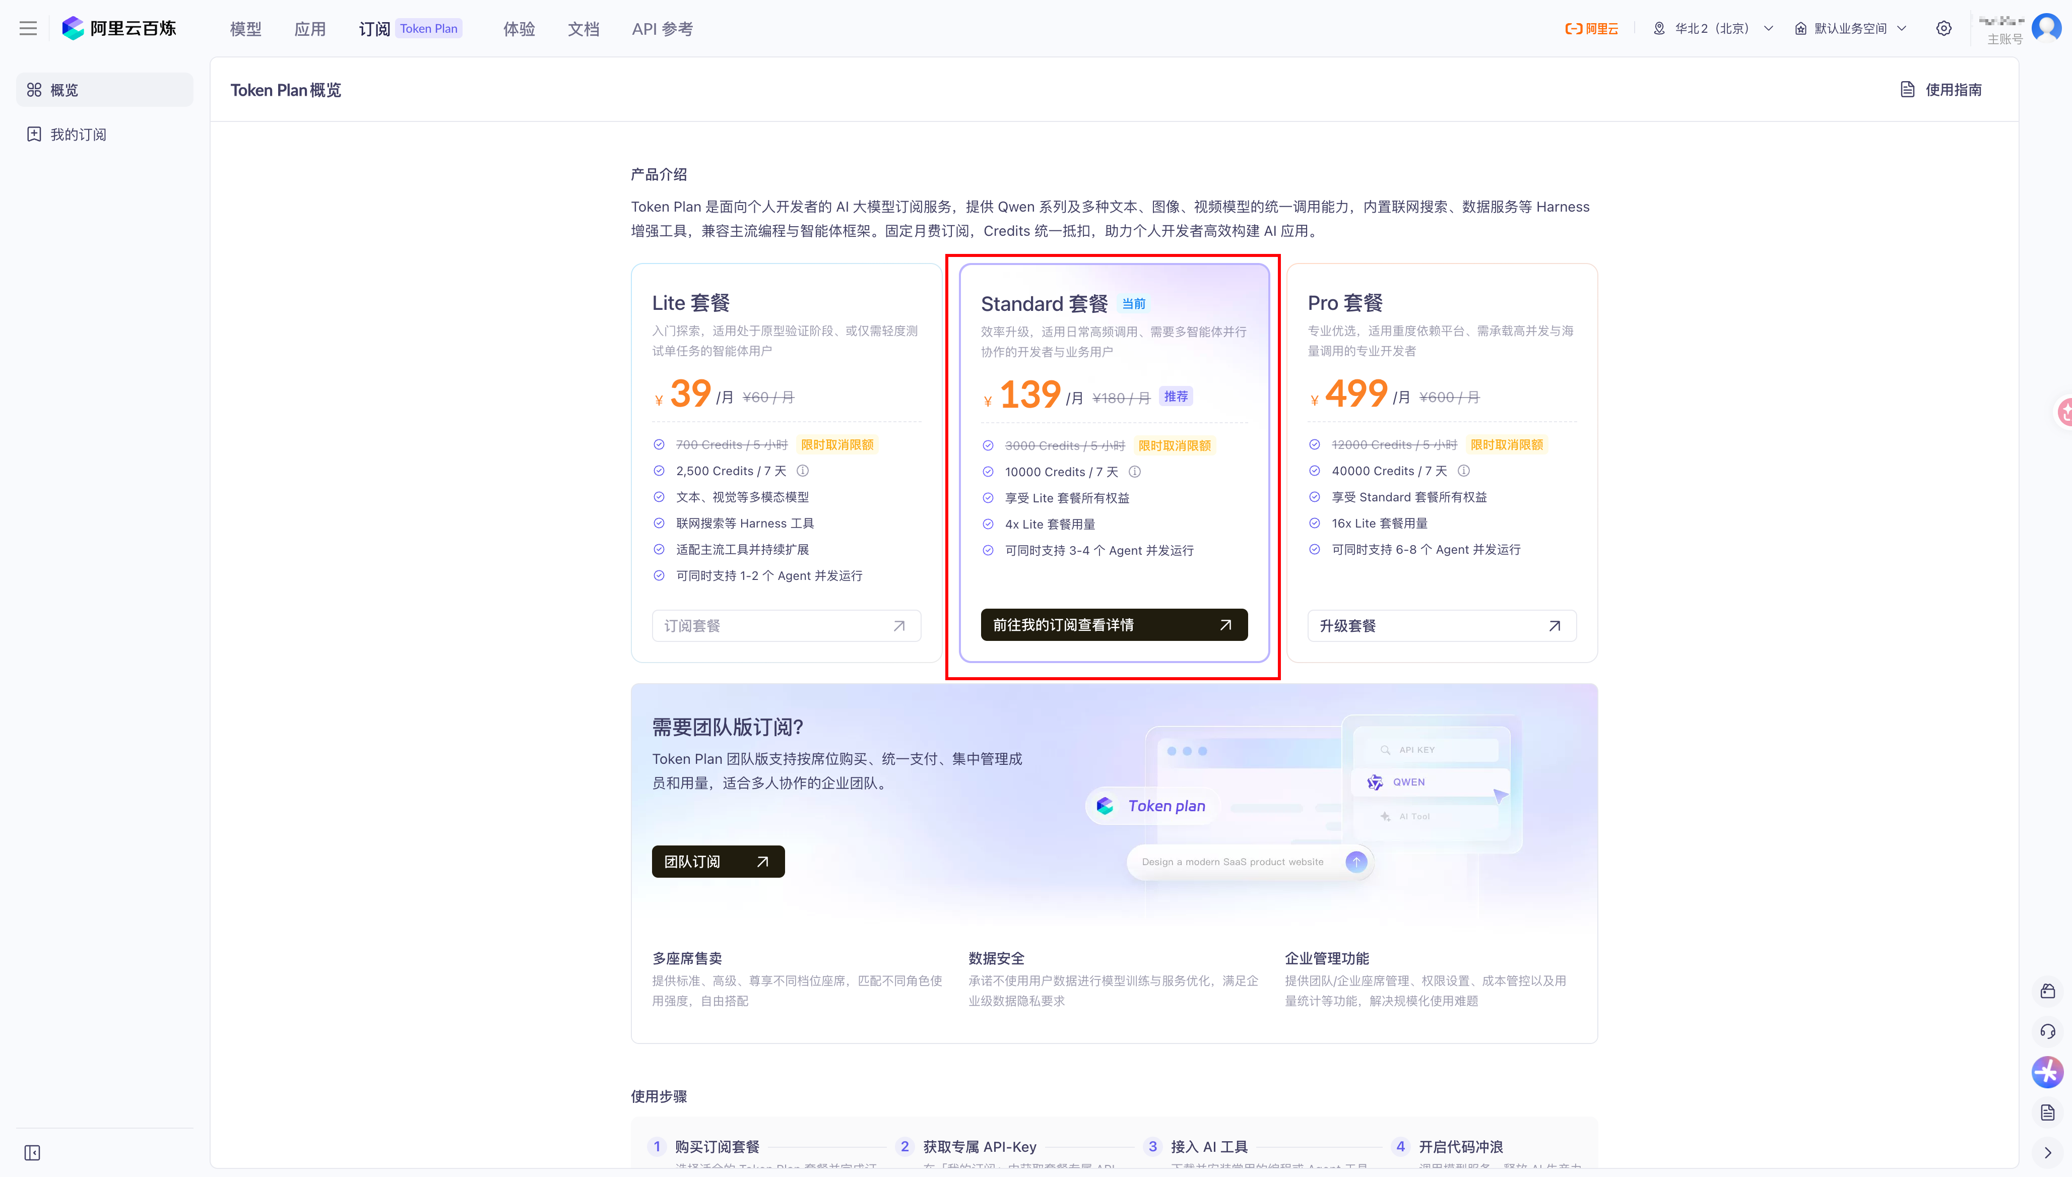Screen dimensions: 2072x1177
Task: Expand the 默认业务空间 workspace dropdown
Action: click(1850, 28)
